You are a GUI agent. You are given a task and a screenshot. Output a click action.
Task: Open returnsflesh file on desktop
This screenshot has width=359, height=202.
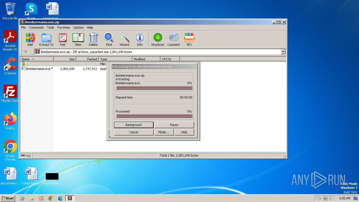click(x=52, y=178)
